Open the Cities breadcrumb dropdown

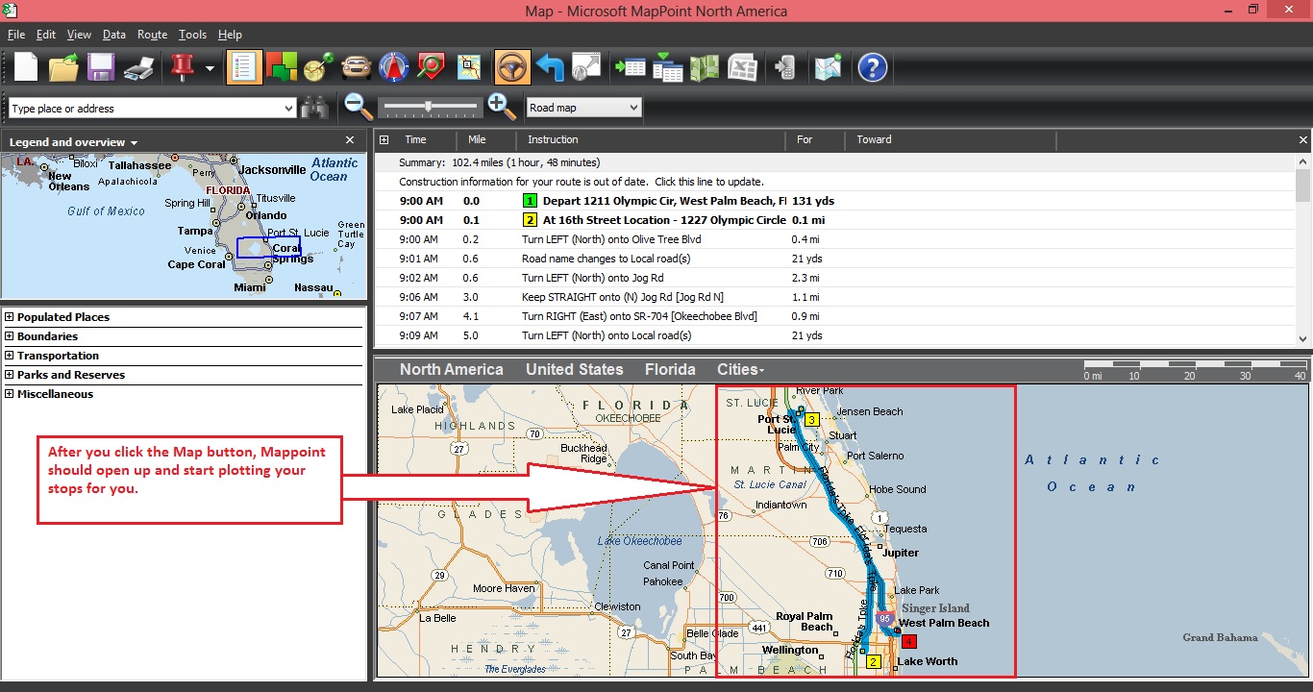click(741, 369)
